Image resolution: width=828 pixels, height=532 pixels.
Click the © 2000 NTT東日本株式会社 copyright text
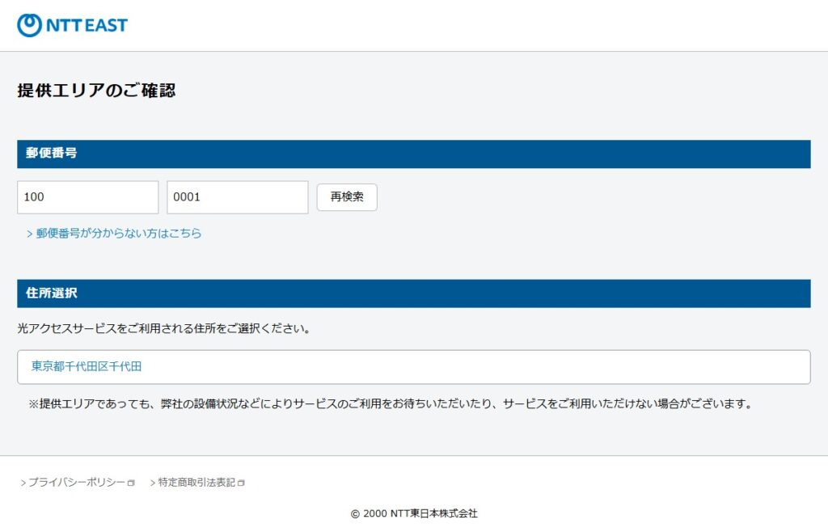pyautogui.click(x=414, y=513)
